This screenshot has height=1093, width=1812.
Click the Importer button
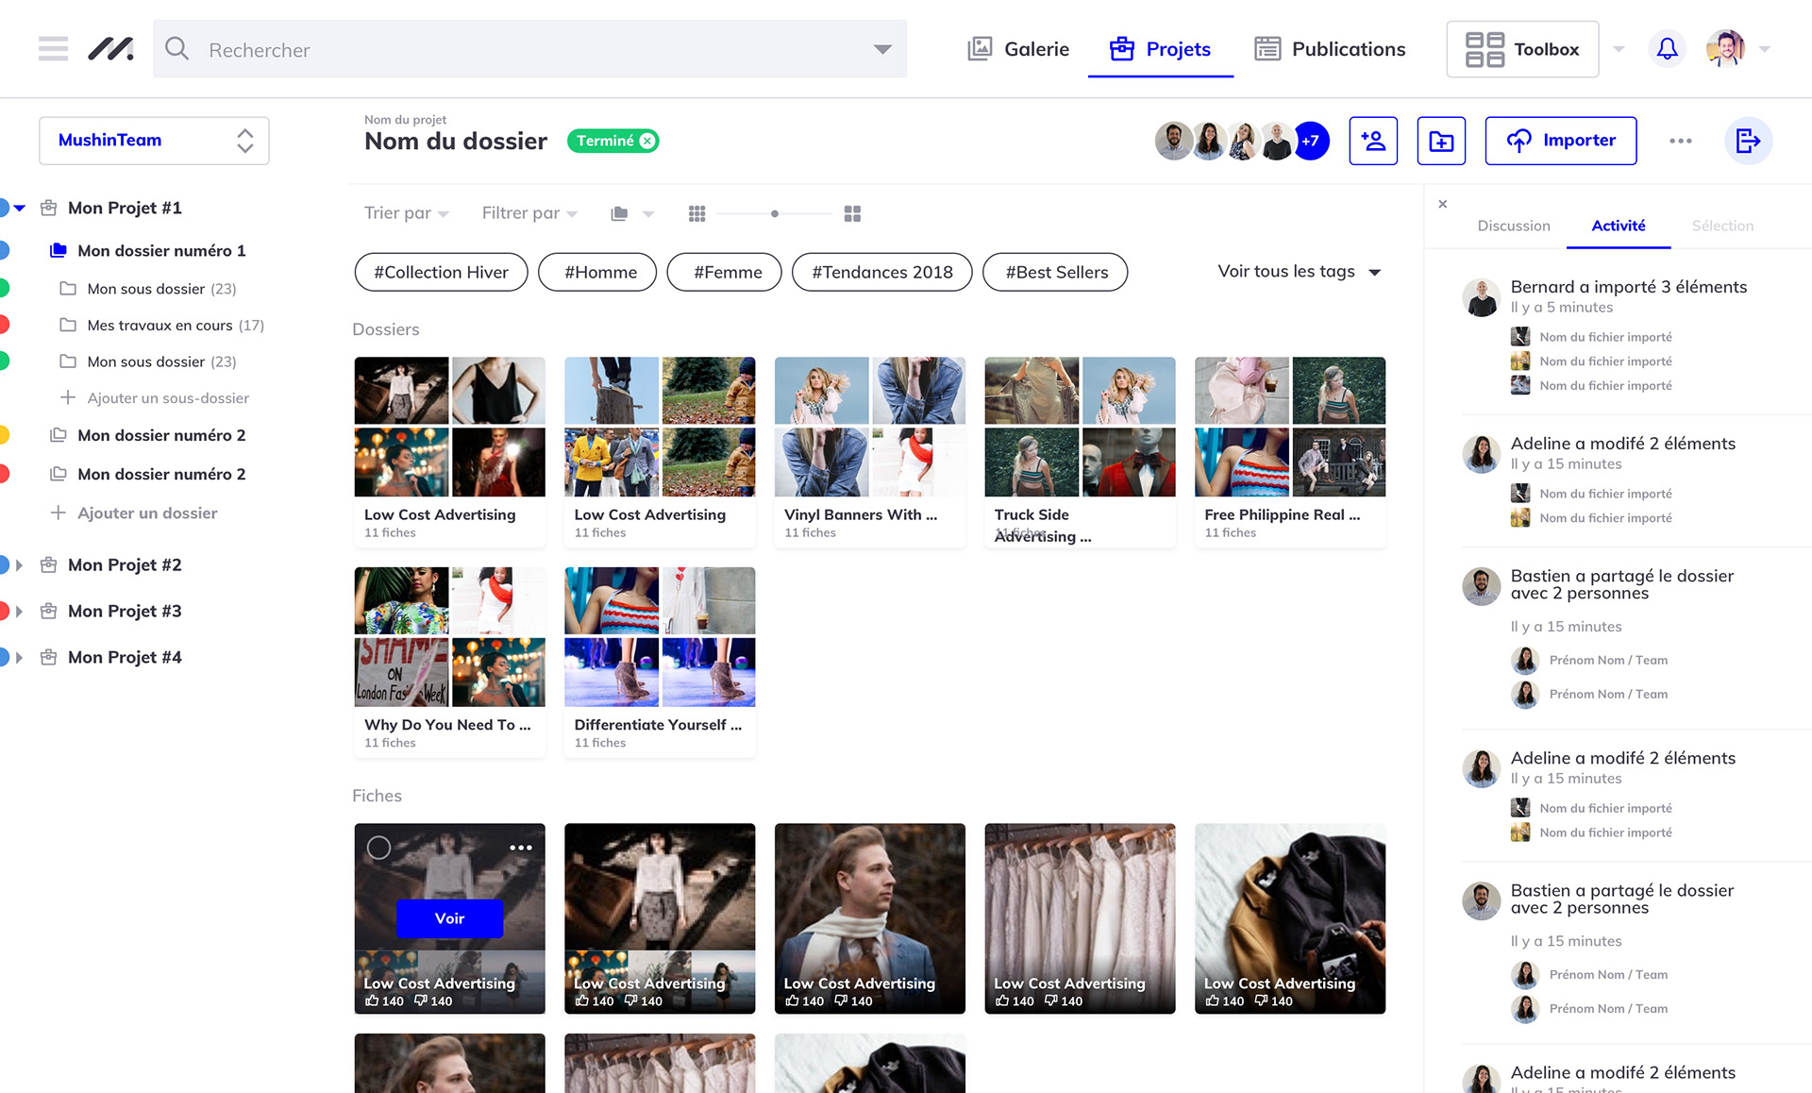tap(1560, 141)
